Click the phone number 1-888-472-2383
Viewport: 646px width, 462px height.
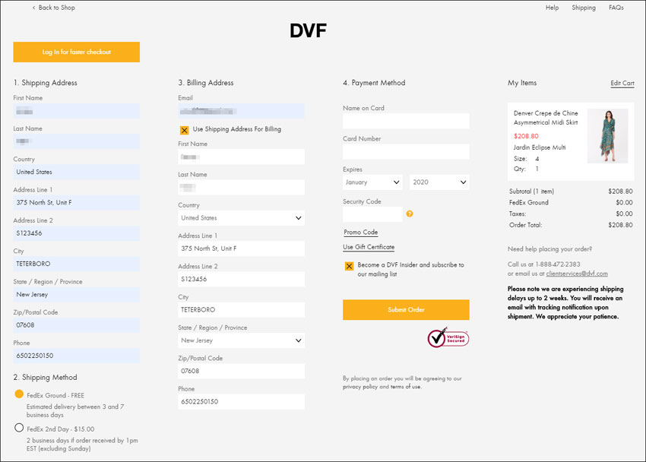(558, 264)
